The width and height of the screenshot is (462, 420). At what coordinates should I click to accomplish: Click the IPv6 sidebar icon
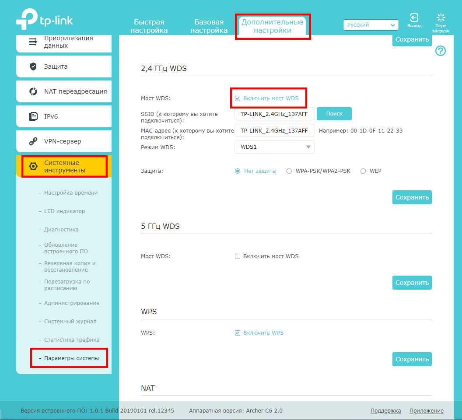33,116
